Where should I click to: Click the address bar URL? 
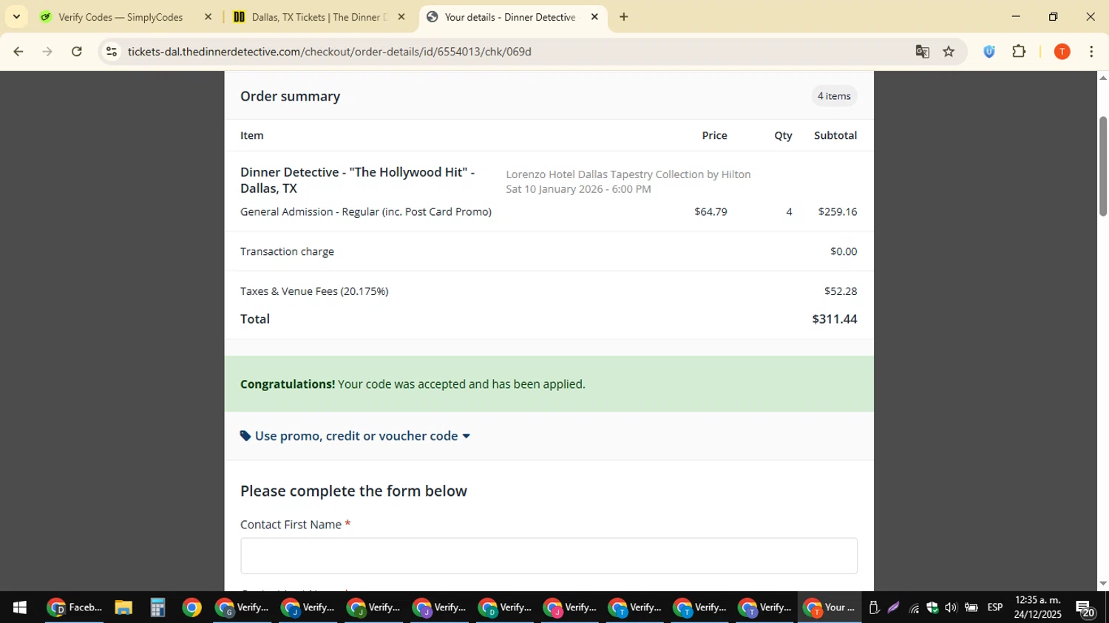click(330, 52)
